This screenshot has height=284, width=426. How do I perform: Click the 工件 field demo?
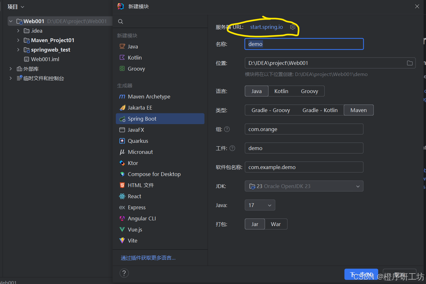(x=304, y=148)
